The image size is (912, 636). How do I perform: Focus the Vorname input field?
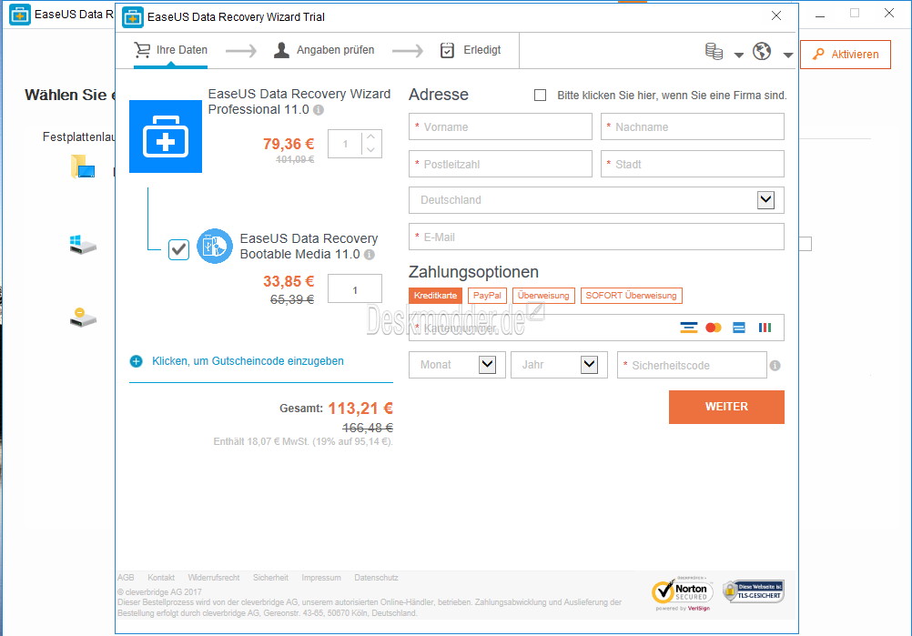click(x=501, y=126)
